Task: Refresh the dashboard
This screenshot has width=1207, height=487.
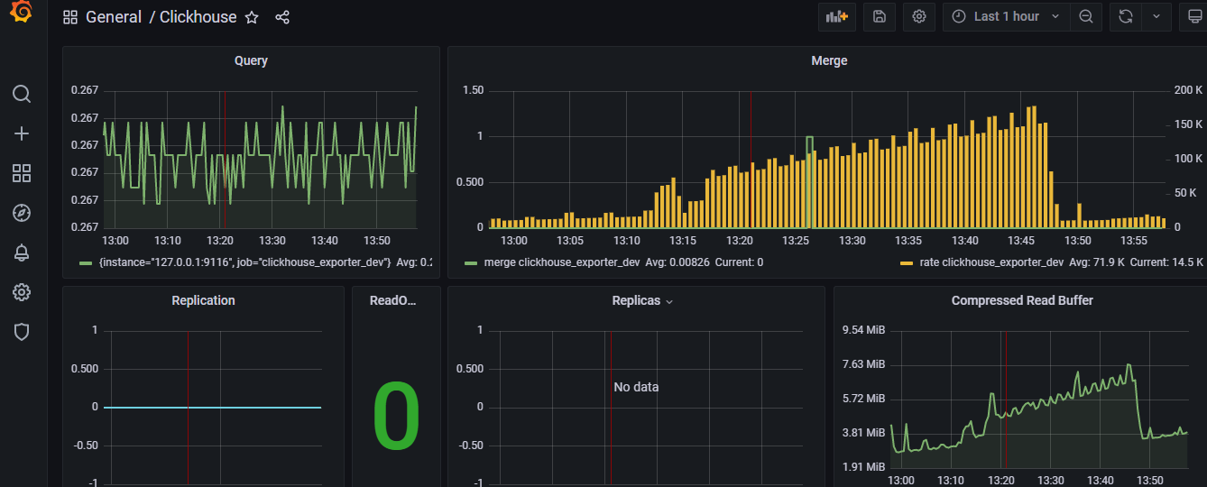Action: (x=1125, y=16)
